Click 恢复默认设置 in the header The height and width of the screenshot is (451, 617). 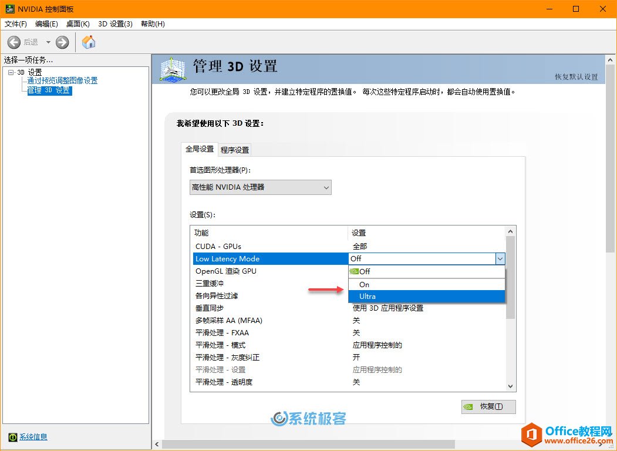[576, 77]
